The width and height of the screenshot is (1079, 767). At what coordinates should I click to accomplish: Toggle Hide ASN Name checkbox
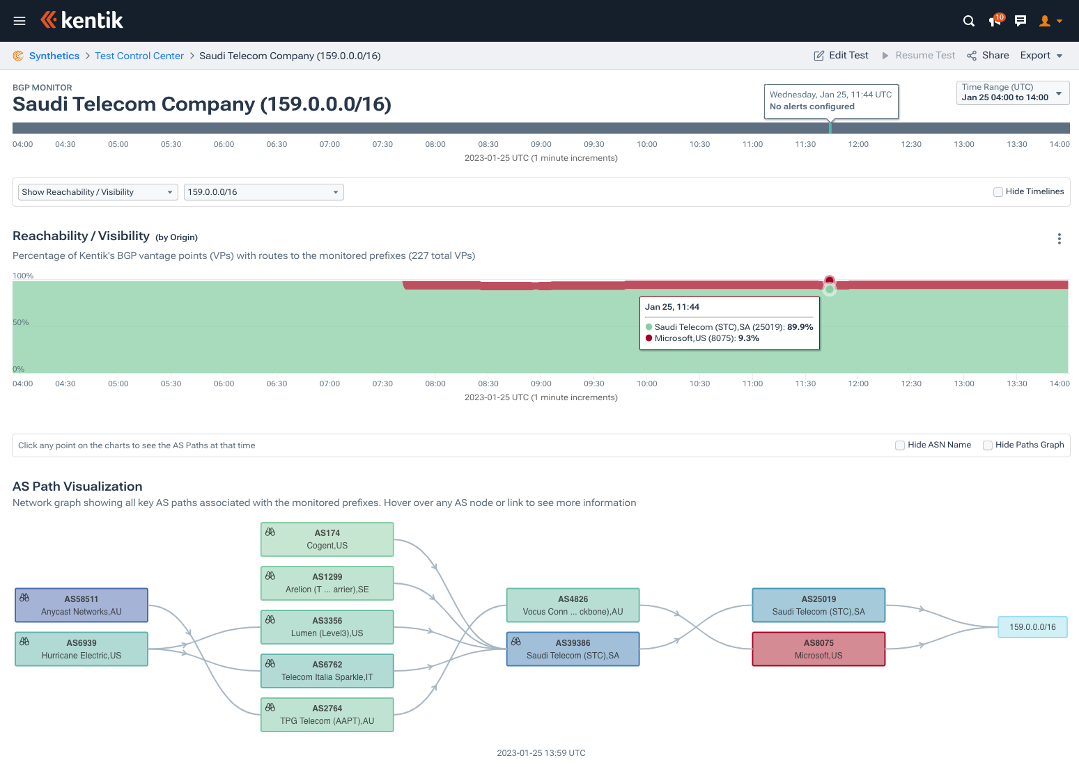tap(900, 445)
